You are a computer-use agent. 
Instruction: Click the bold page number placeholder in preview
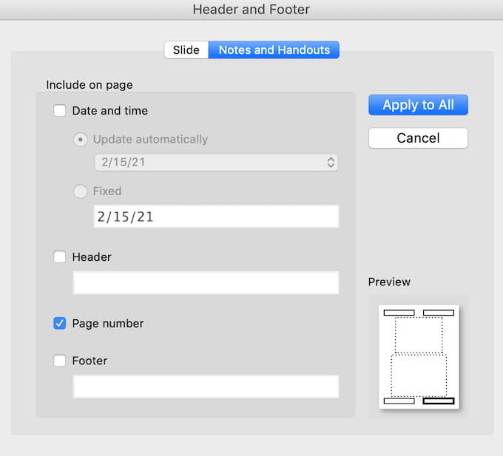coord(438,401)
